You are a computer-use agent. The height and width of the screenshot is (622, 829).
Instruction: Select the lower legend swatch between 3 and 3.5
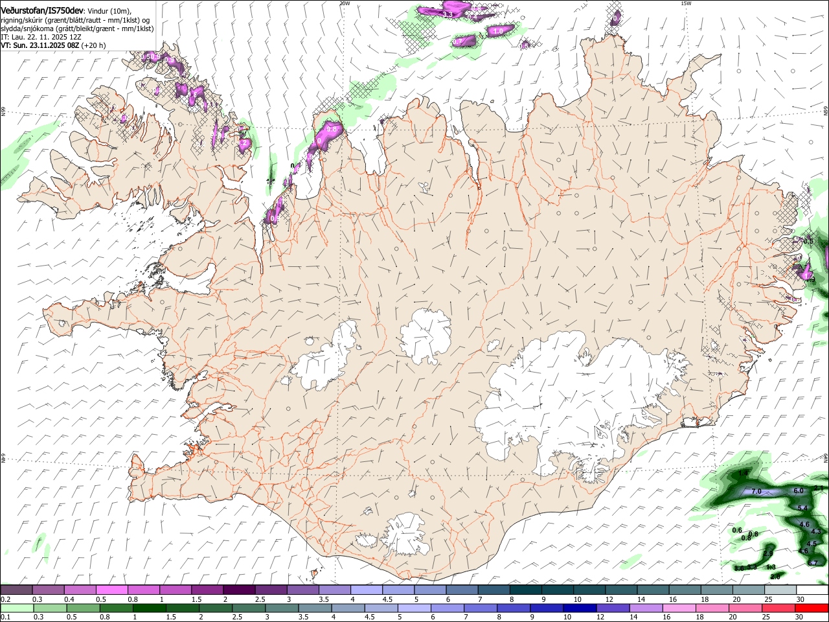(x=282, y=608)
